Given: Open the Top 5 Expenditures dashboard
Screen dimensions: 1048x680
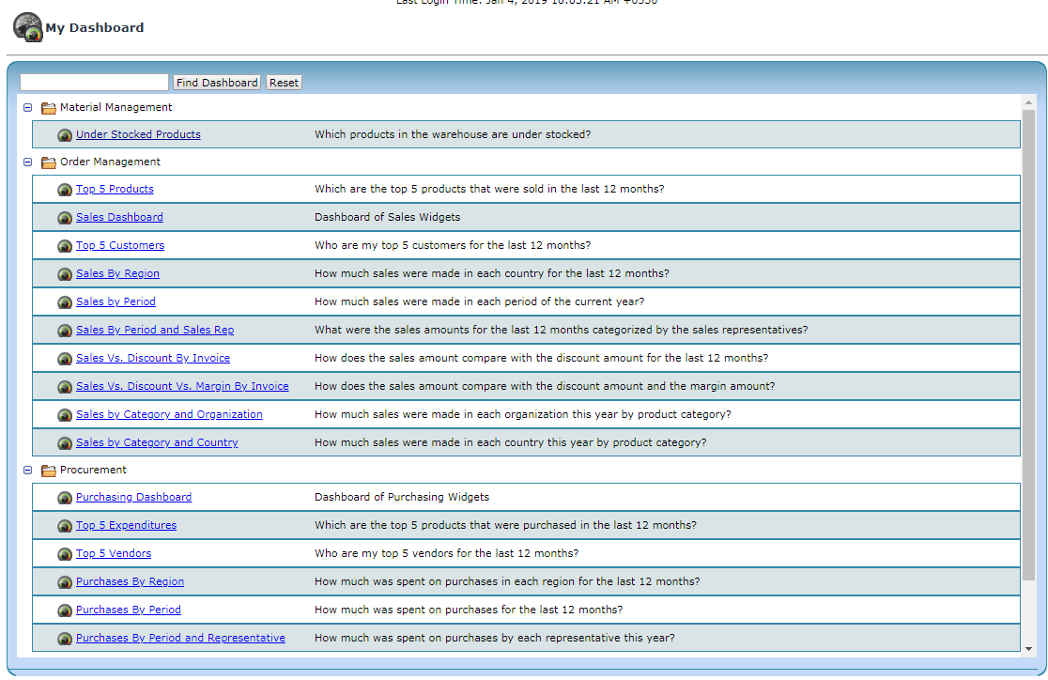Looking at the screenshot, I should click(127, 525).
